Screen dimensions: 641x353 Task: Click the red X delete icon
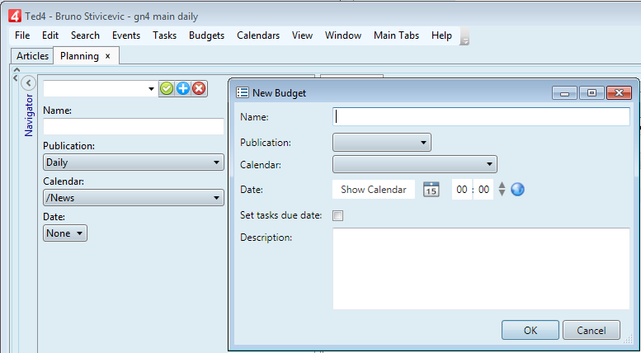[x=199, y=88]
